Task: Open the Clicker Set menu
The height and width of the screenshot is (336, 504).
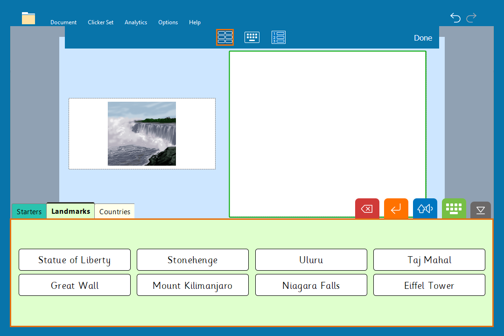Action: click(100, 22)
